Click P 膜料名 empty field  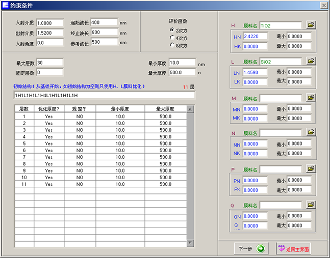pyautogui.click(x=281, y=169)
